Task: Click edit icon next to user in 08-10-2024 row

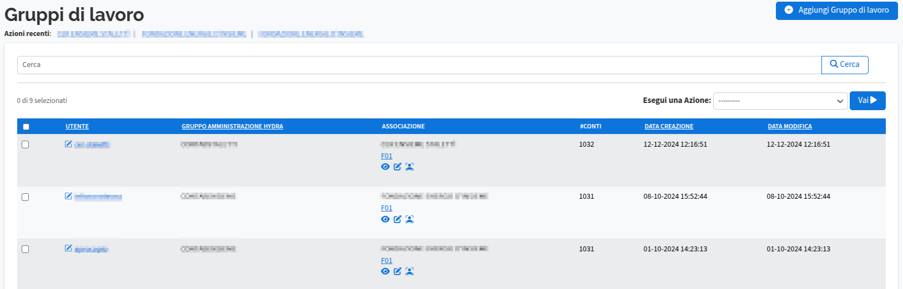Action: pyautogui.click(x=68, y=196)
